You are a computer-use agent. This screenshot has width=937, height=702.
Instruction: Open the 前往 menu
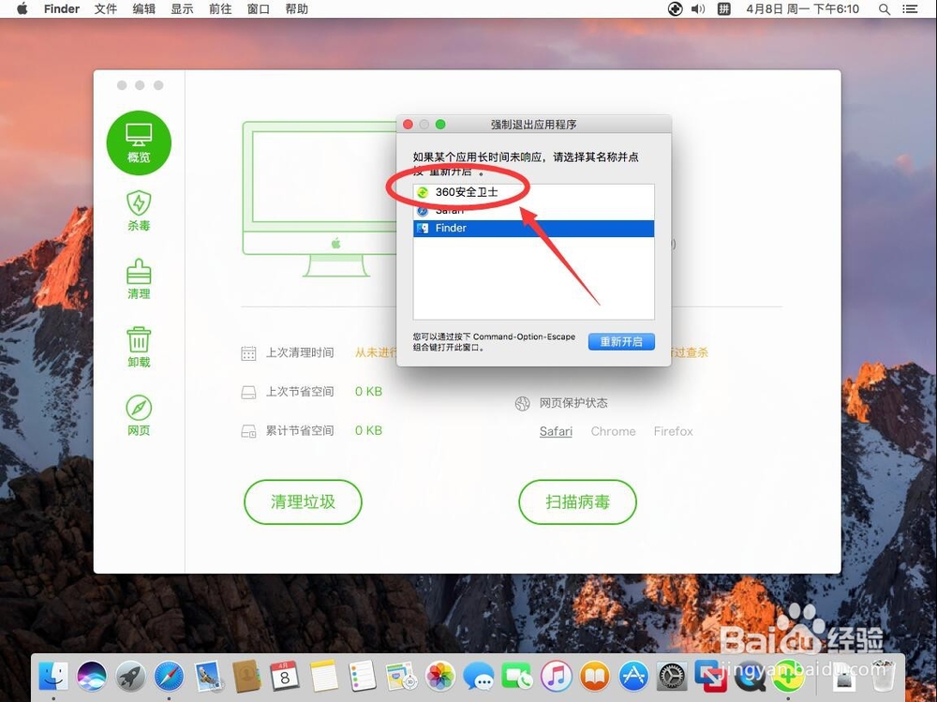220,9
